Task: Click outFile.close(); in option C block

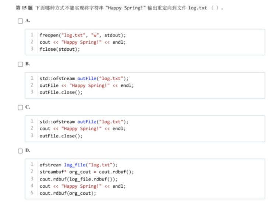Action: pyautogui.click(x=61, y=136)
